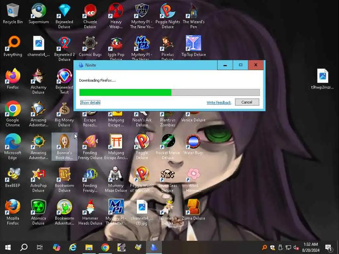Image resolution: width=339 pixels, height=254 pixels.
Task: Select the Bejeweled Twist shortcut
Action: (x=64, y=82)
